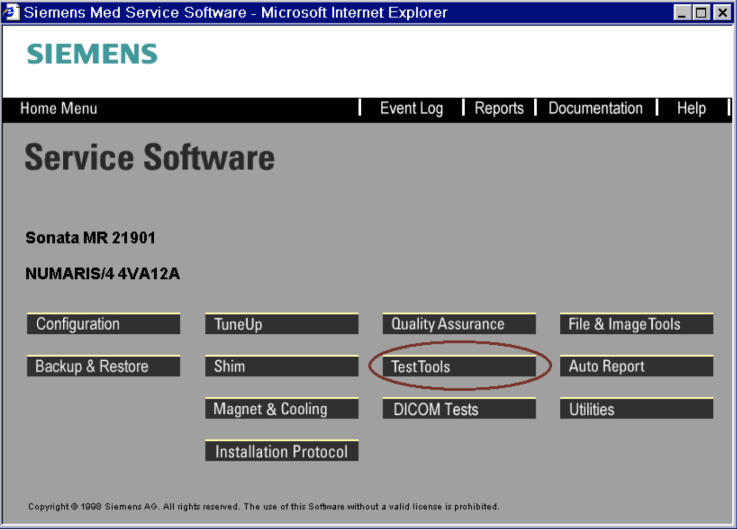Select the Auto Report button
Image resolution: width=737 pixels, height=530 pixels.
pos(636,366)
